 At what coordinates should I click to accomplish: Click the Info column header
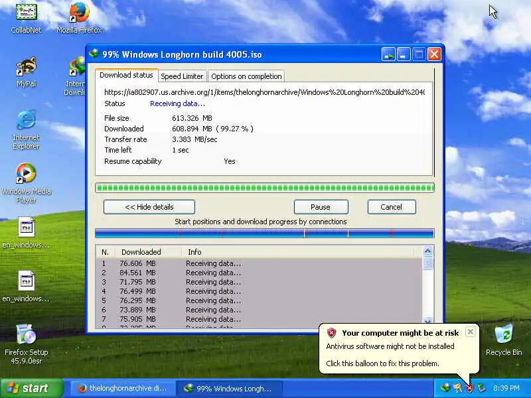[298, 252]
